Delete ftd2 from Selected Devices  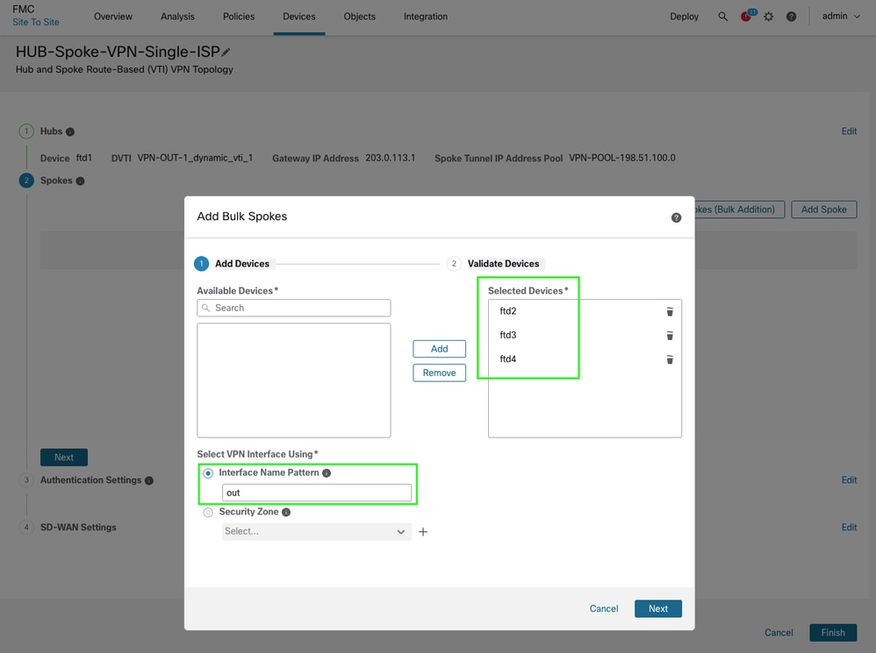click(670, 311)
